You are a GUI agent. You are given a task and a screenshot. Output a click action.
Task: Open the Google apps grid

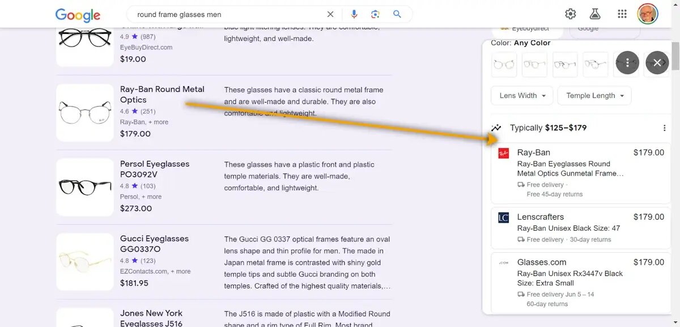[622, 14]
